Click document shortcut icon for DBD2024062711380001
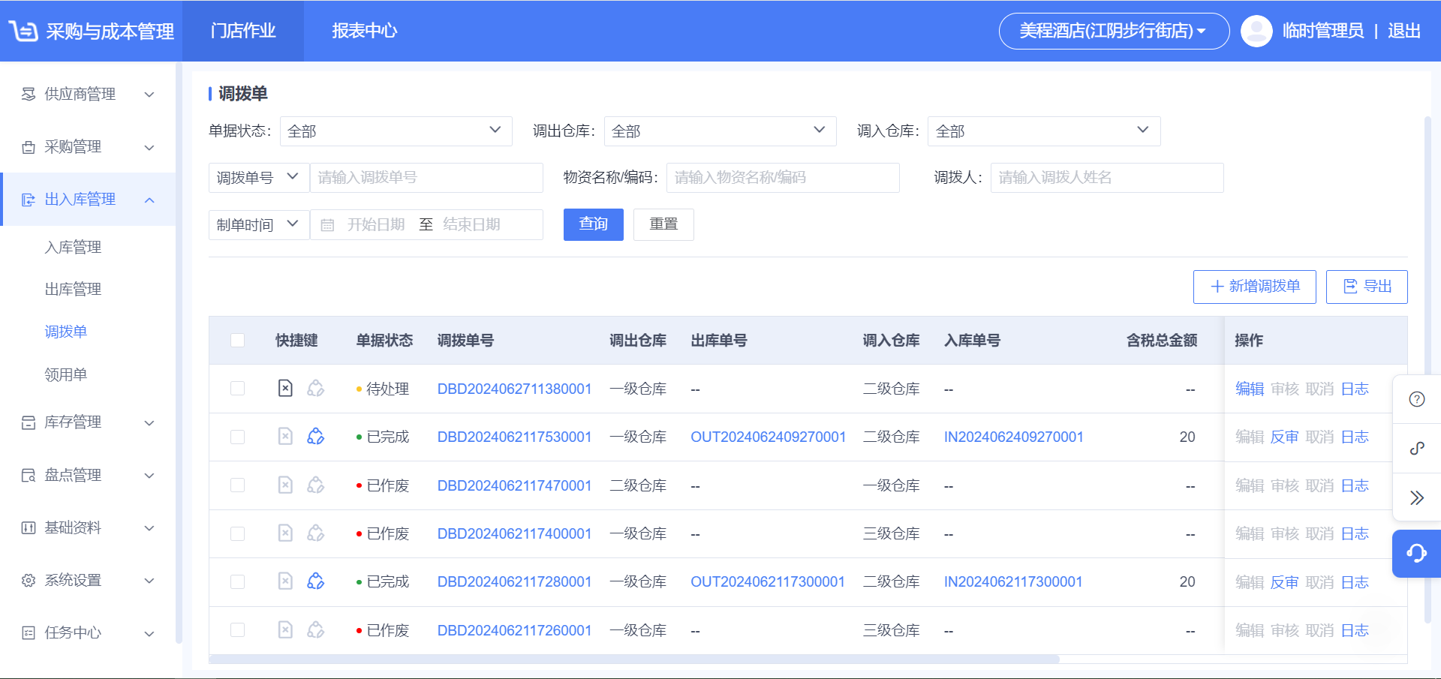The height and width of the screenshot is (679, 1441). click(x=285, y=388)
